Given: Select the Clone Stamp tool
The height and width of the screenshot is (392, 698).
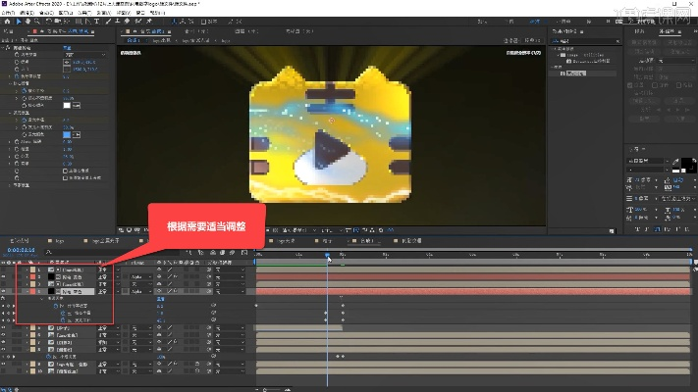Looking at the screenshot, I should click(118, 22).
